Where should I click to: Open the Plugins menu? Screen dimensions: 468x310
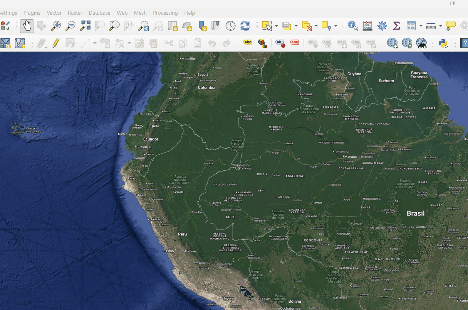click(32, 13)
